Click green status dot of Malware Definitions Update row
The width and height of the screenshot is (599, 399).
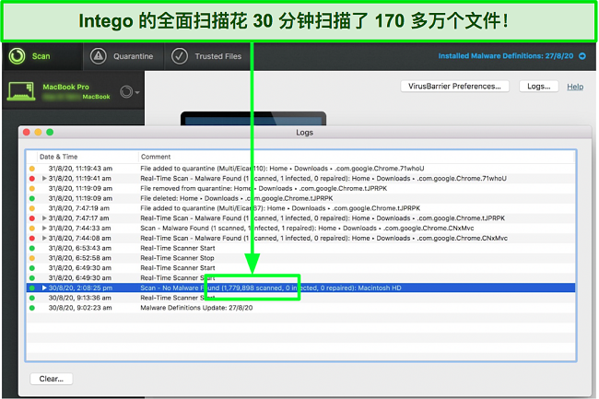coord(32,308)
